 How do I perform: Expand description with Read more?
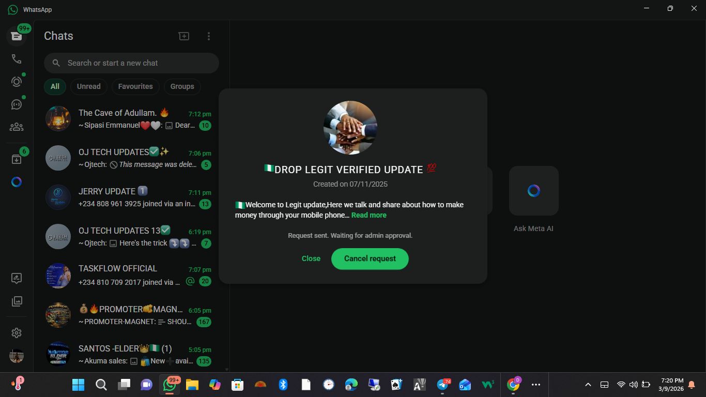coord(369,215)
